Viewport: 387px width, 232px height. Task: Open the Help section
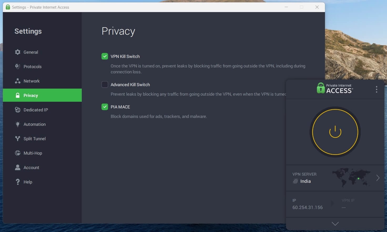28,182
